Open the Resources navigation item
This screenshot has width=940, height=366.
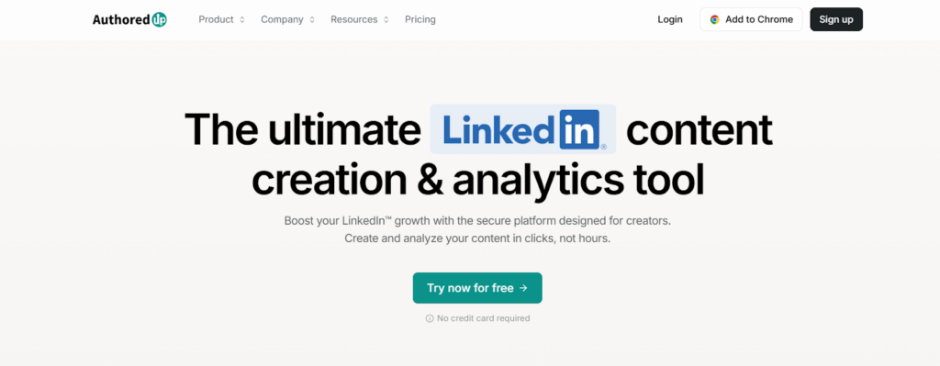(360, 20)
